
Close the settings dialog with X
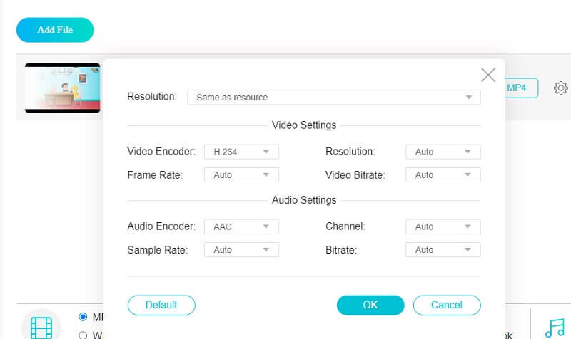pos(488,75)
